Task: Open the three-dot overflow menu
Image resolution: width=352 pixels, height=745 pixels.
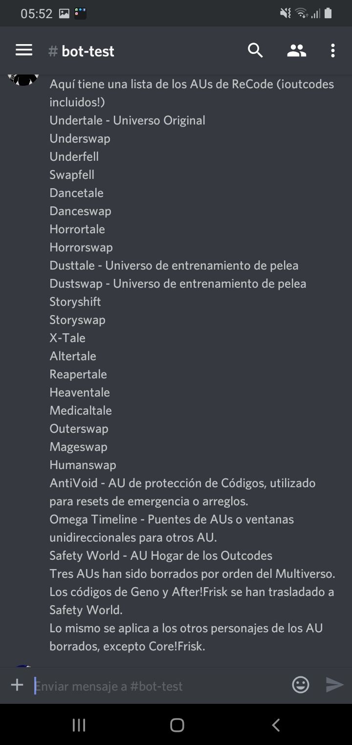Action: 332,50
